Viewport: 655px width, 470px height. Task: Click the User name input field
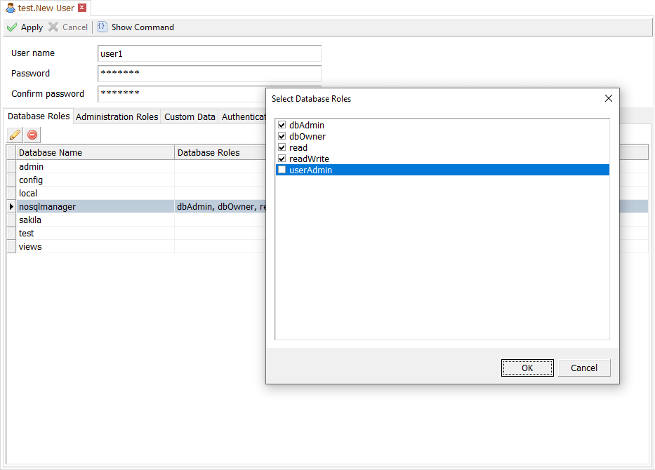[209, 54]
